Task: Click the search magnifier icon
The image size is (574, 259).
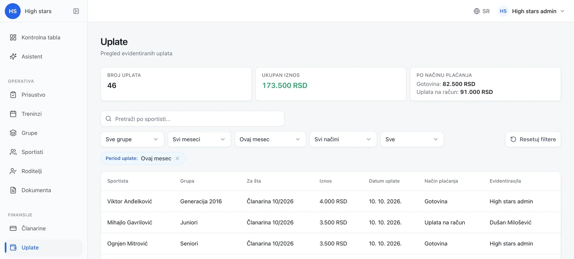Action: (x=108, y=119)
